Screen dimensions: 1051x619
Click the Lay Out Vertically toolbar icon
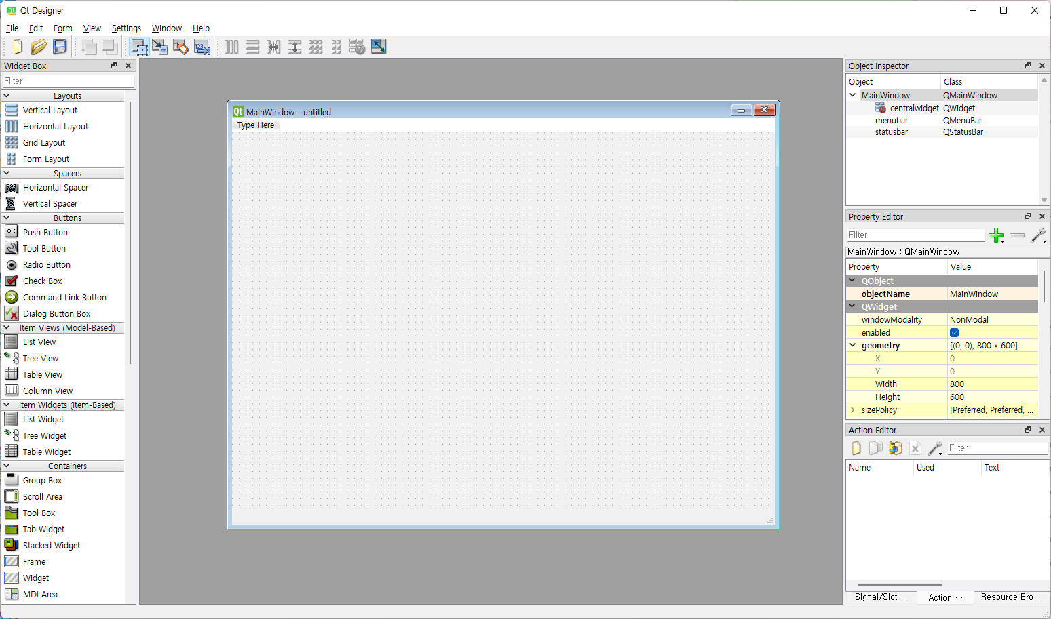(252, 47)
